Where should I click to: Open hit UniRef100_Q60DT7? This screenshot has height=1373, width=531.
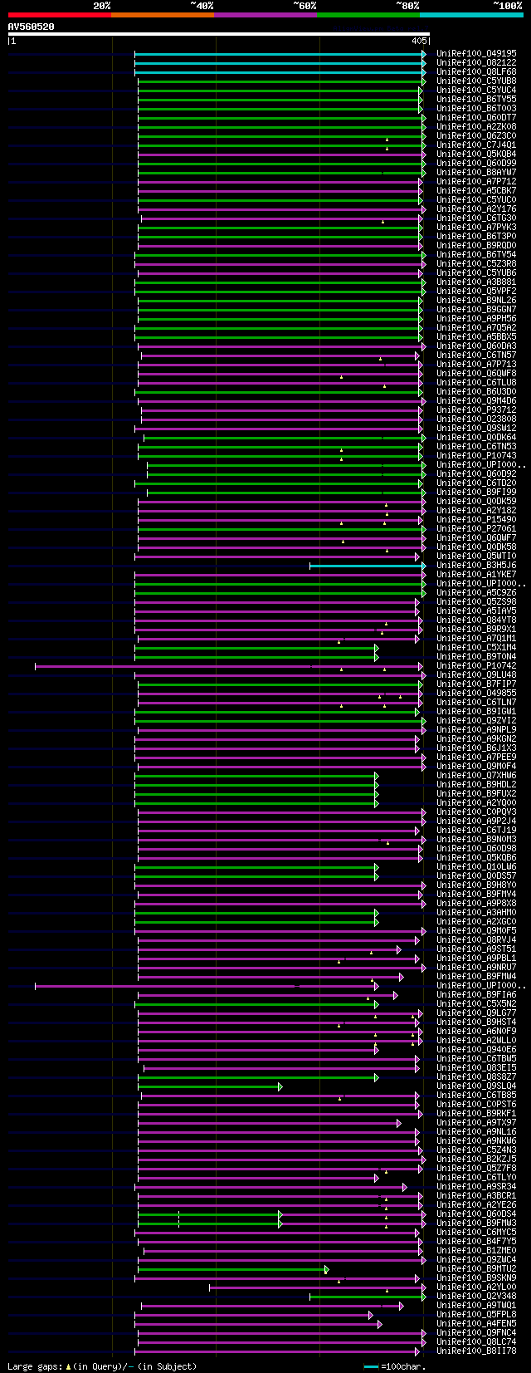pyautogui.click(x=476, y=118)
